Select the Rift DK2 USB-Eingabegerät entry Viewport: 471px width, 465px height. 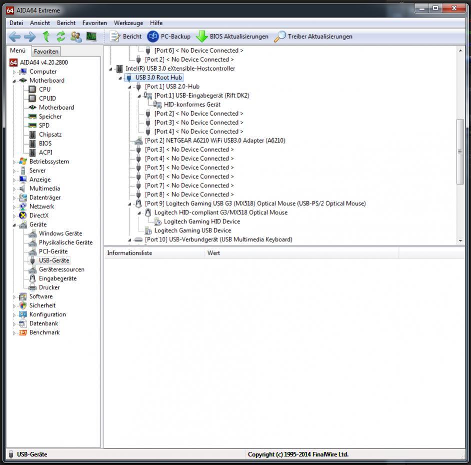pos(202,96)
